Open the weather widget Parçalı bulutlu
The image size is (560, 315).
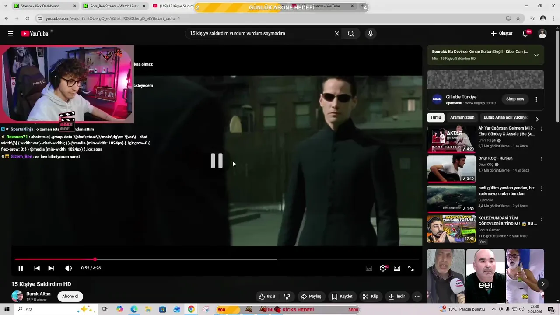coord(462,309)
